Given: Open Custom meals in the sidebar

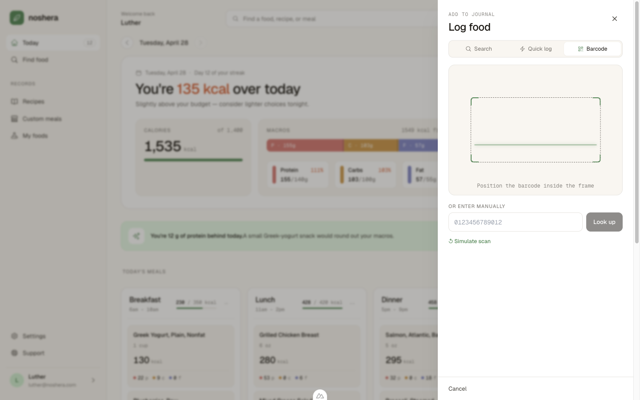Looking at the screenshot, I should [53, 119].
